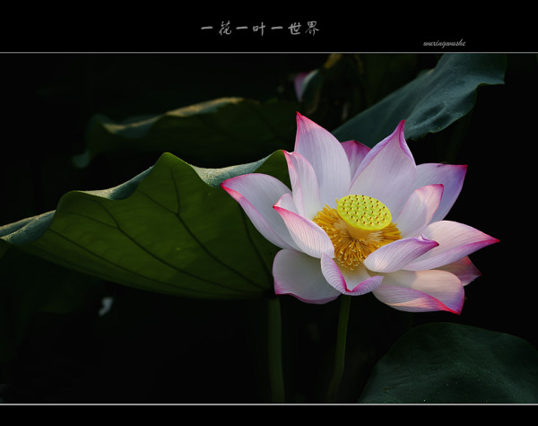Click the leftmost white petal of the lotus
This screenshot has width=538, height=426.
pyautogui.click(x=256, y=202)
